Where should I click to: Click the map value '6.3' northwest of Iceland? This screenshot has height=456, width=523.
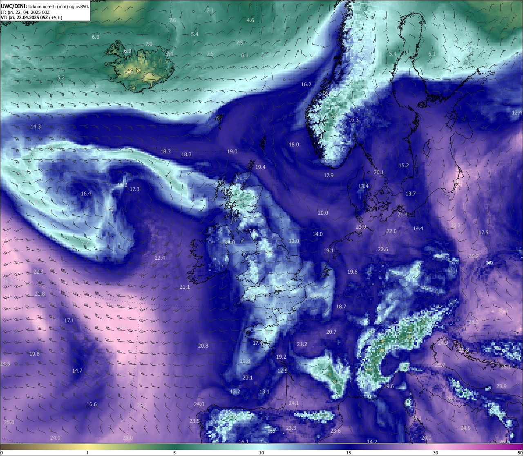(x=96, y=37)
